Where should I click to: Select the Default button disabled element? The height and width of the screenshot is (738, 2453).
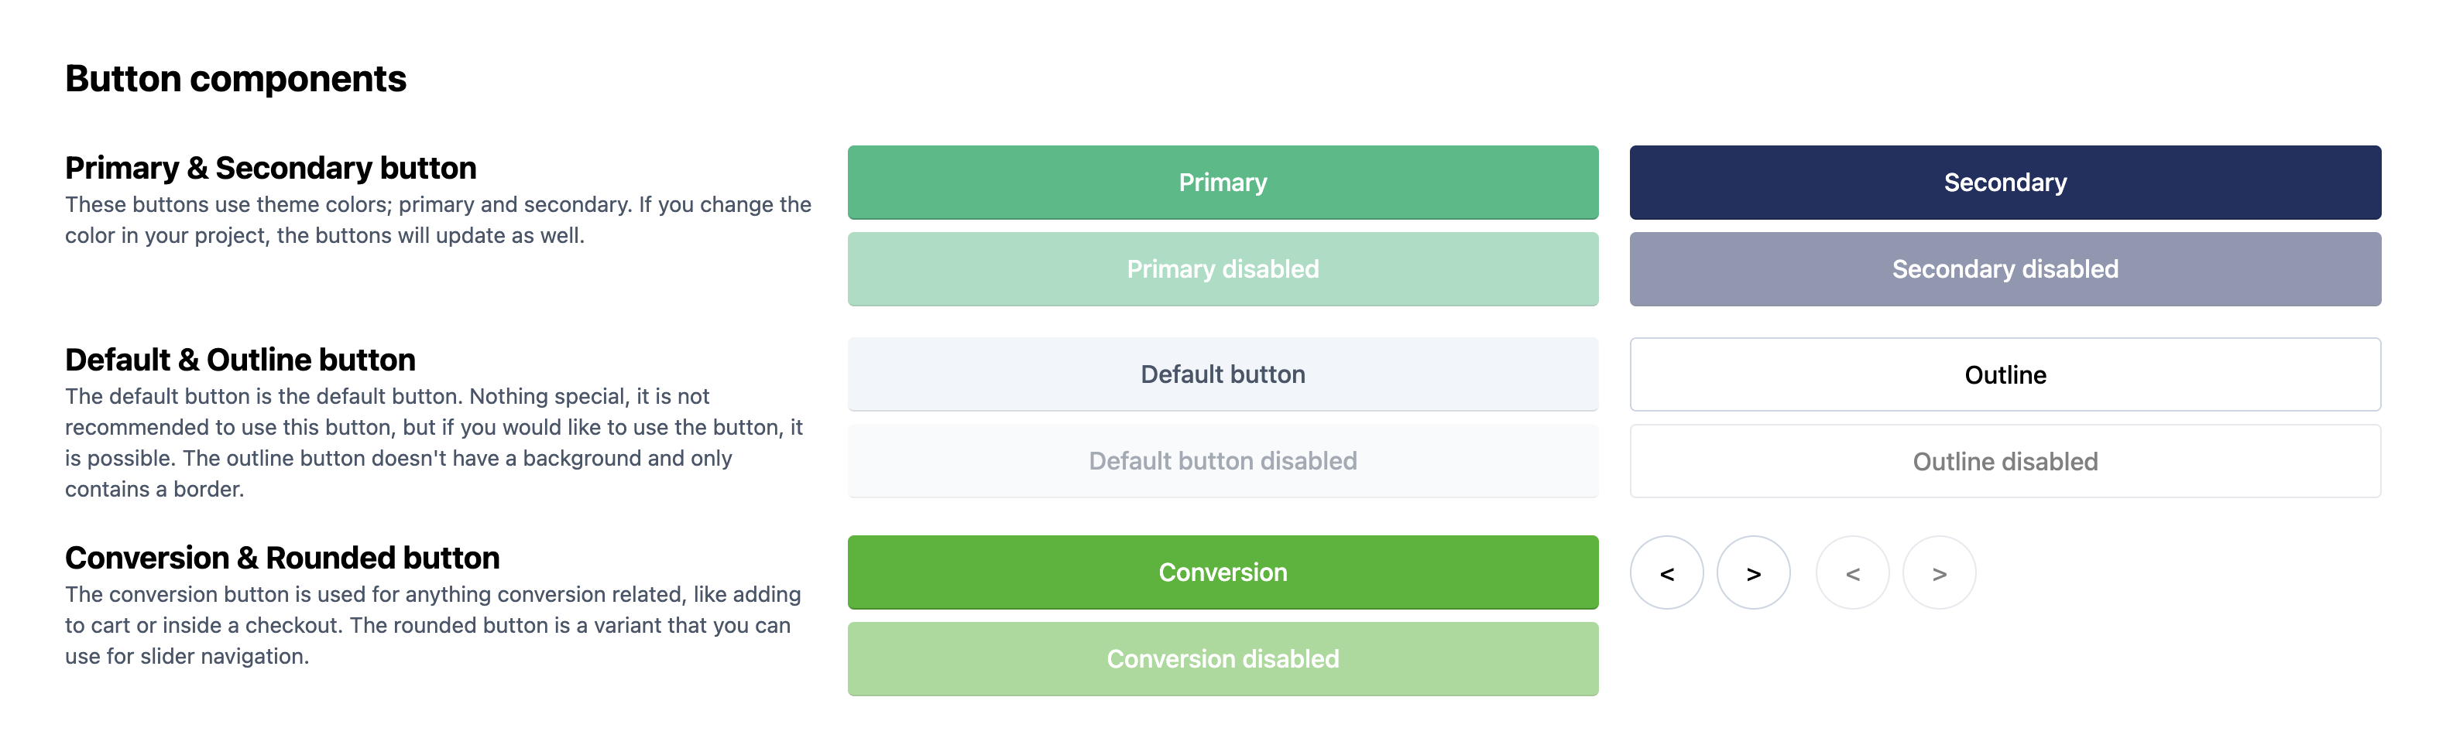pyautogui.click(x=1223, y=461)
